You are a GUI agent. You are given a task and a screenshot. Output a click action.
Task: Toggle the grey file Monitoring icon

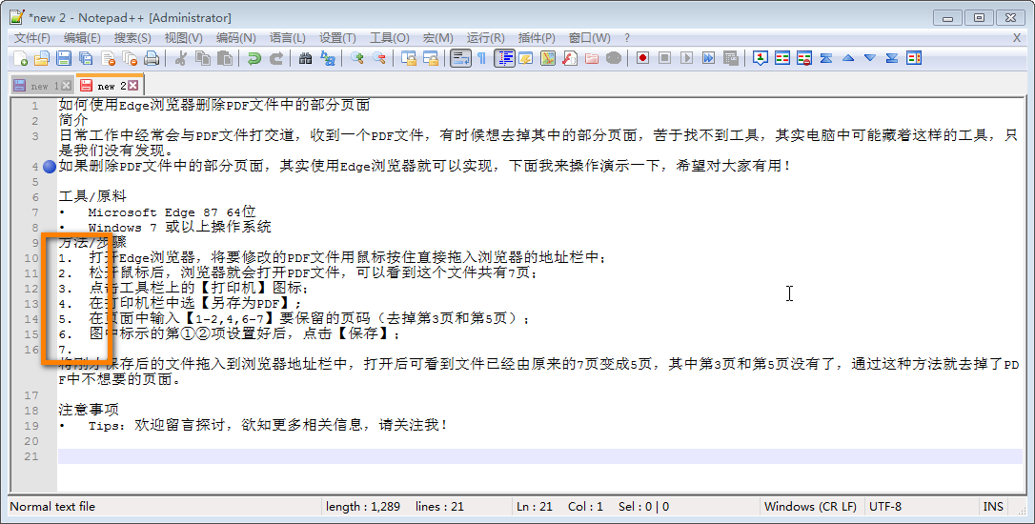[614, 58]
